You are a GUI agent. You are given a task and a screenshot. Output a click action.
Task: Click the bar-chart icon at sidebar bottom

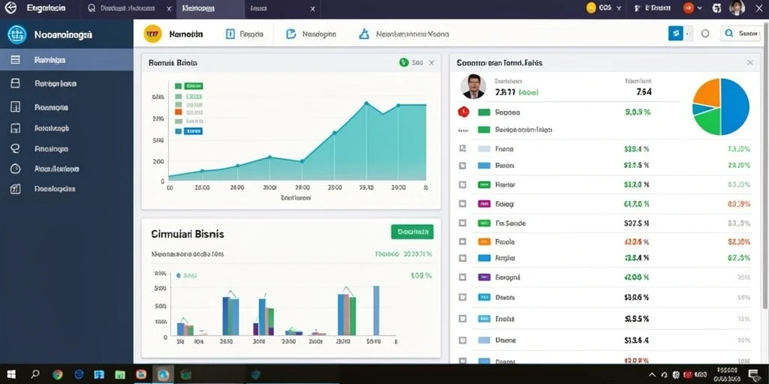[x=15, y=188]
